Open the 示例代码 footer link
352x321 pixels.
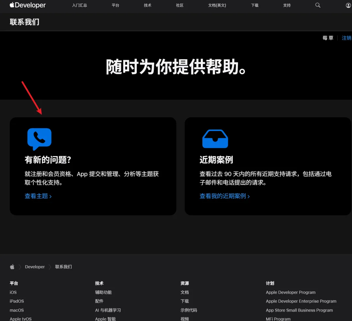tap(189, 310)
